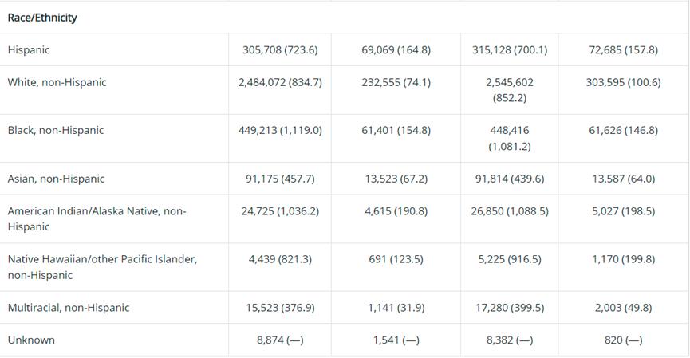690x358 pixels.
Task: Click the 2,545,602 (852.2) cell
Action: (509, 90)
